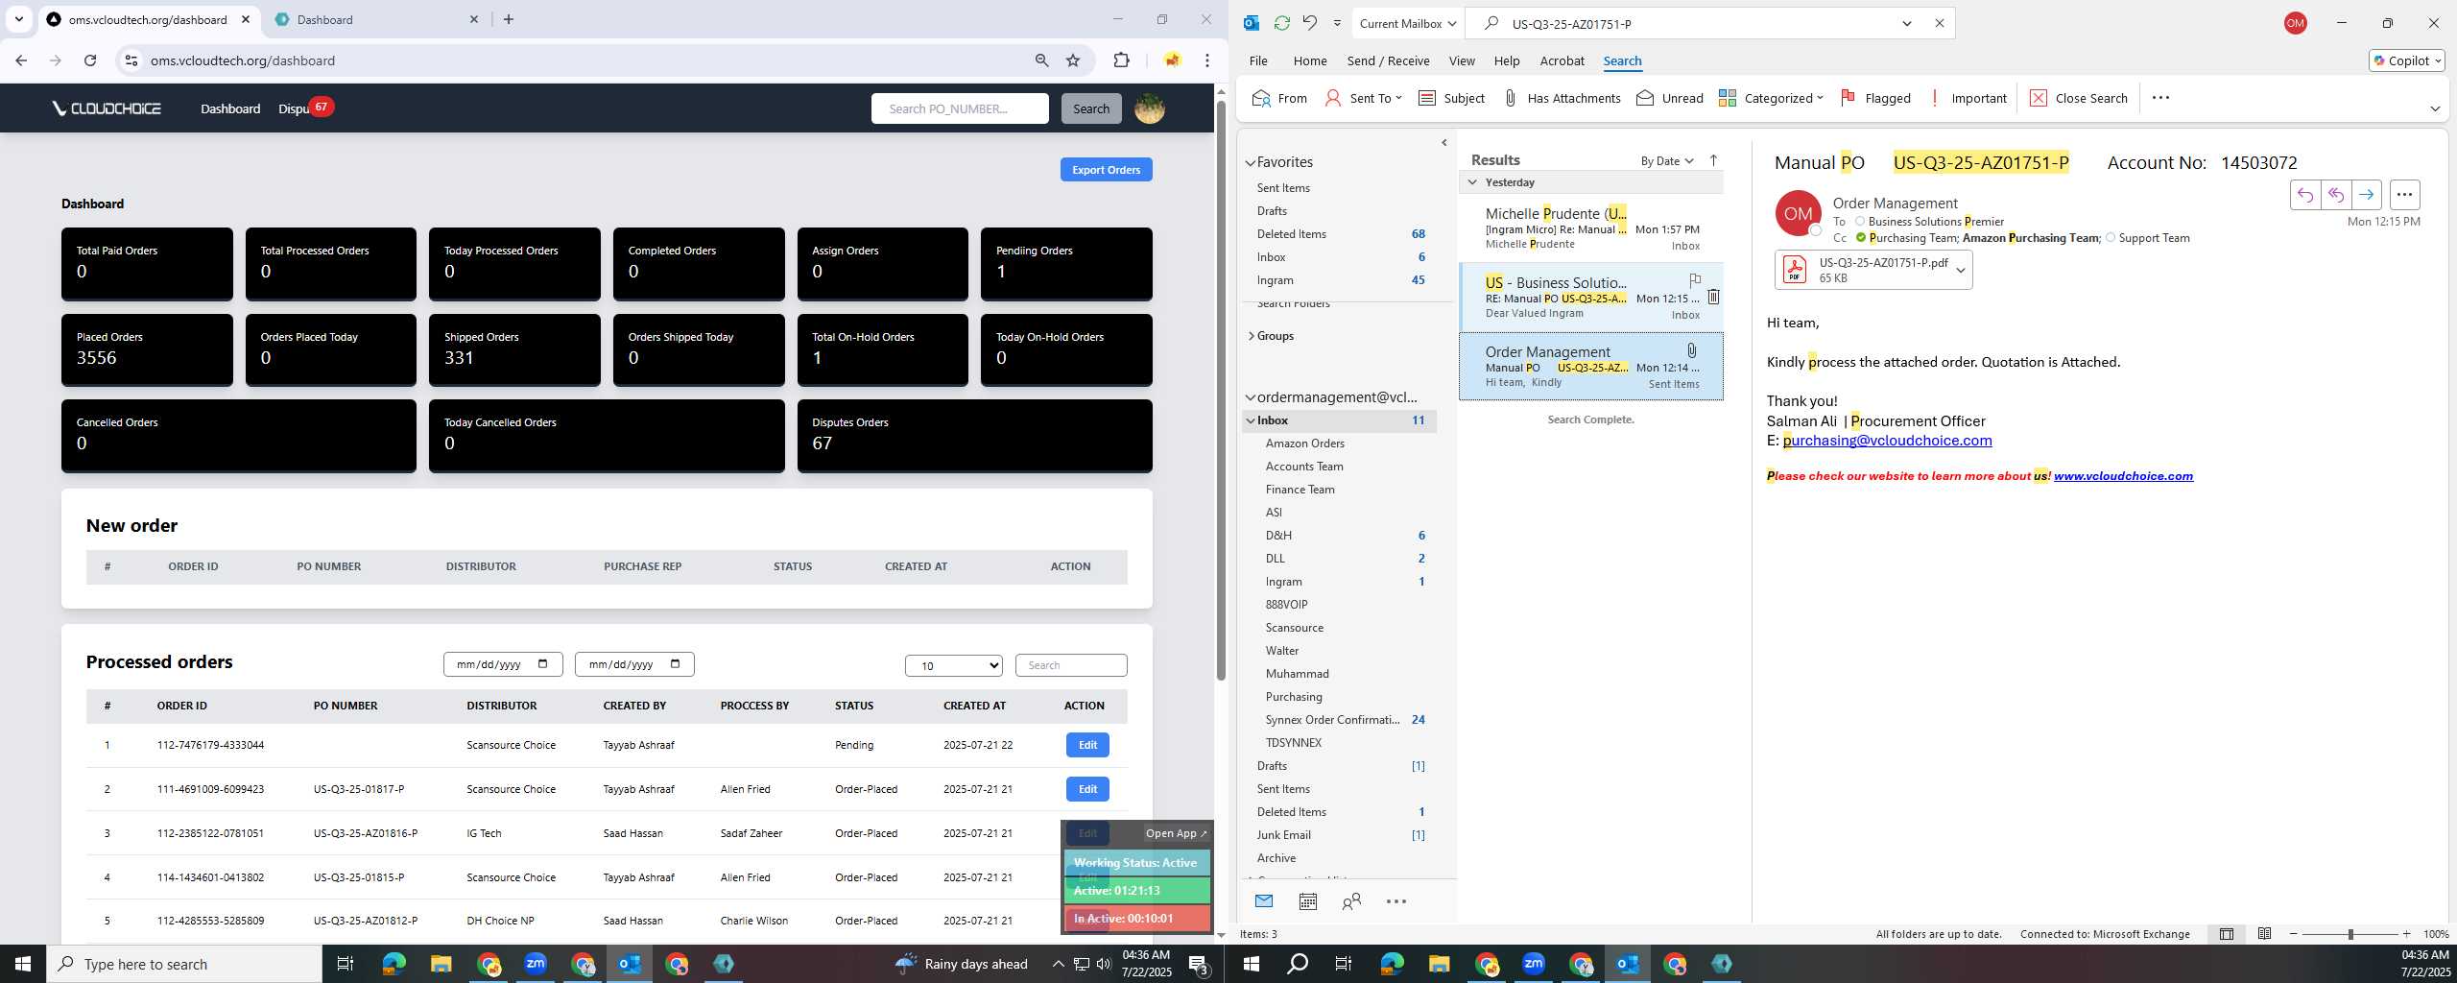Filter search results by Unread
Viewport: 2457px width, 983px height.
point(1670,98)
